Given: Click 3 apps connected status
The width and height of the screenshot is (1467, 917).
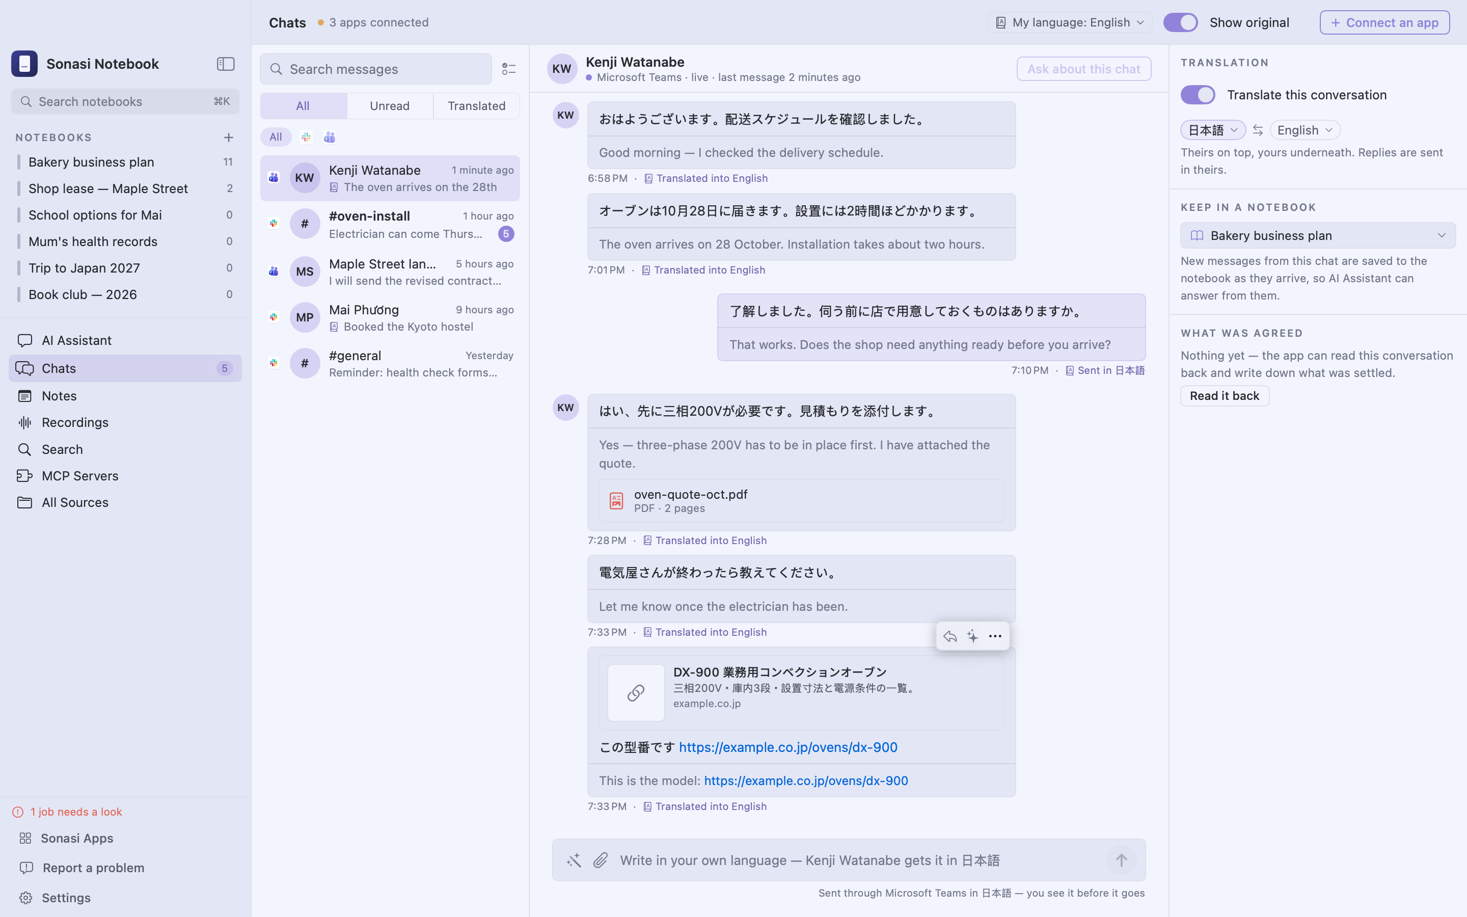Looking at the screenshot, I should (373, 22).
